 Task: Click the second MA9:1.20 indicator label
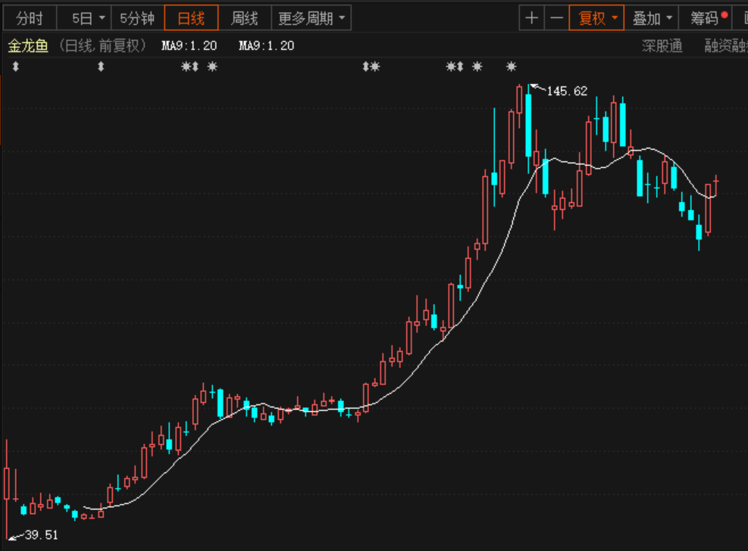[267, 45]
